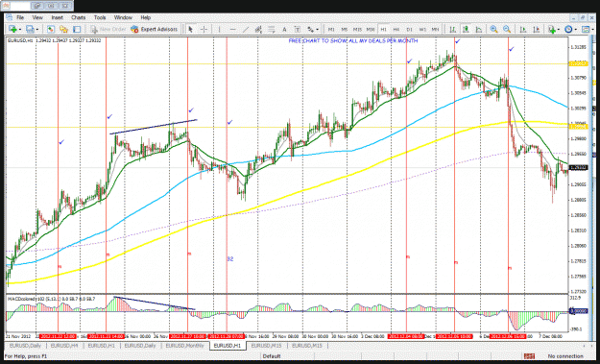Toggle the W1 timeframe button
Viewport: 600px width, 364px height.
click(422, 29)
